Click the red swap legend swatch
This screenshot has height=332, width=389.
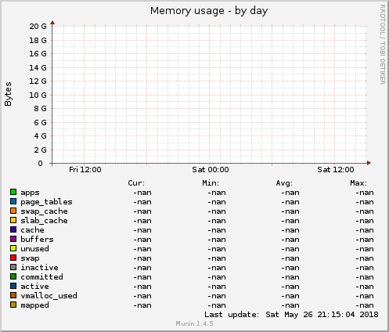coord(13,258)
